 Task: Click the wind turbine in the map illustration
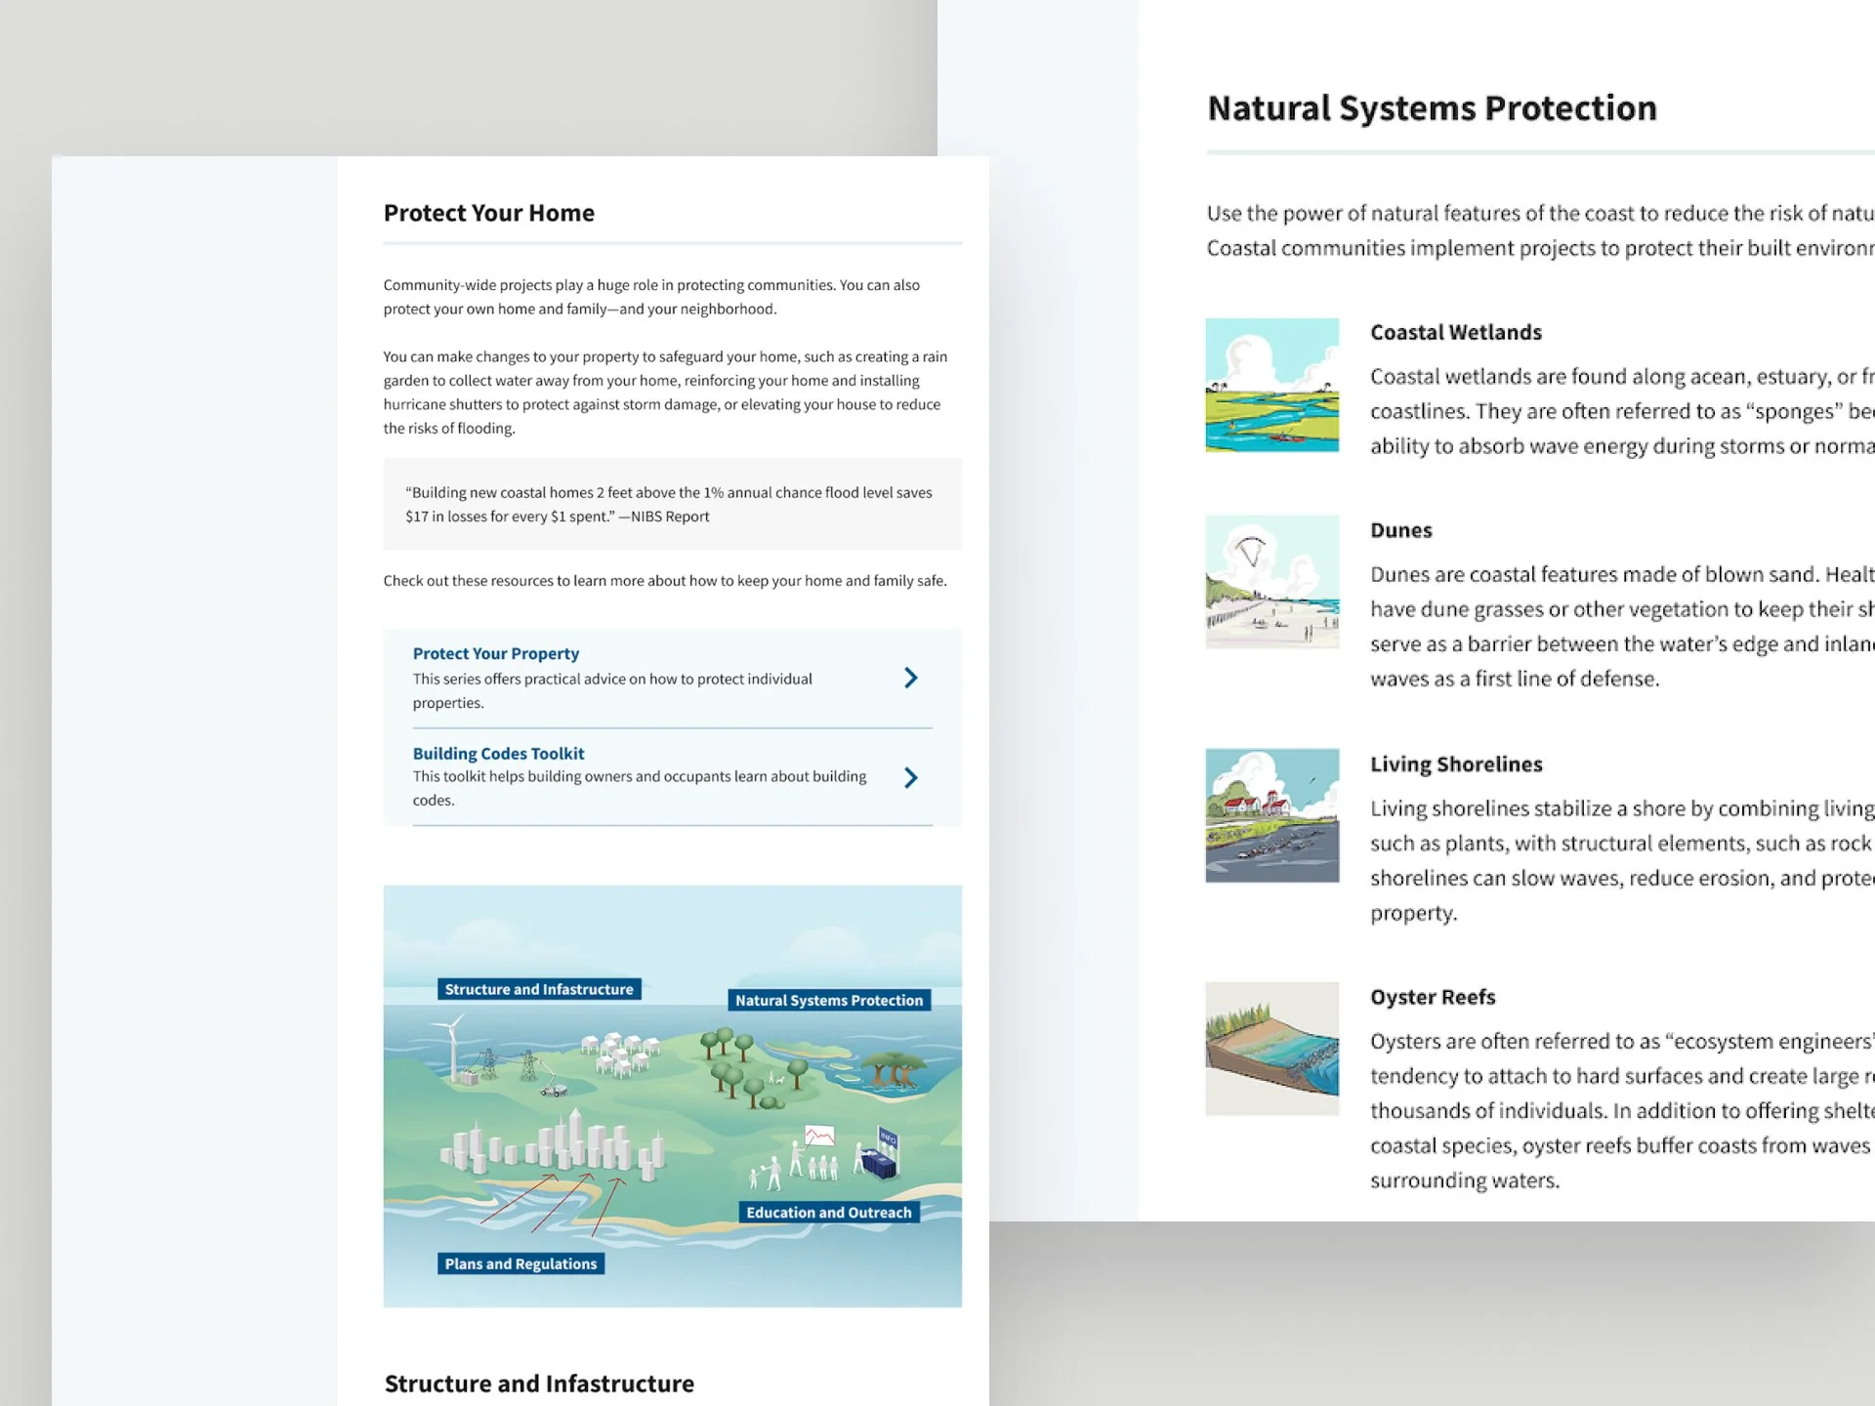click(x=453, y=1047)
